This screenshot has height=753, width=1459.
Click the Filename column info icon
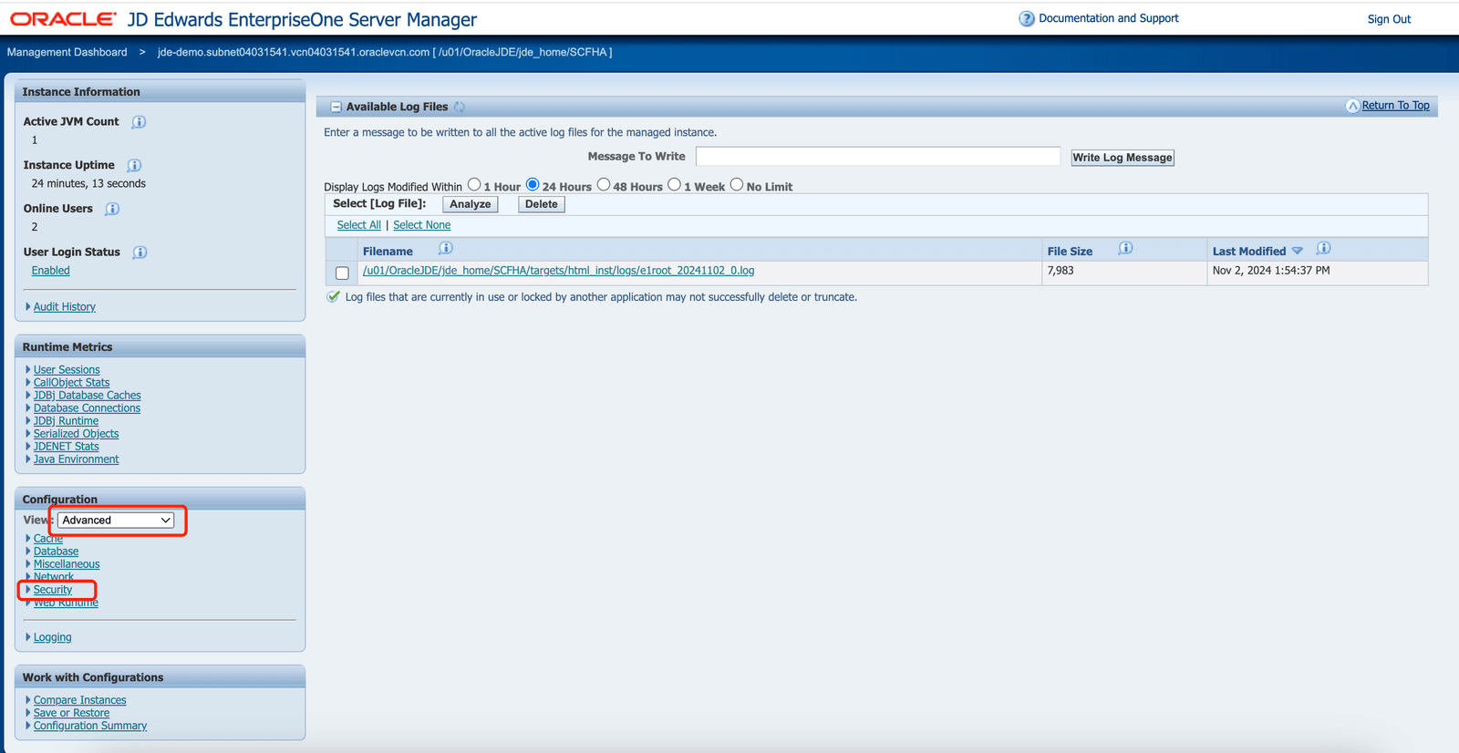[x=445, y=248]
